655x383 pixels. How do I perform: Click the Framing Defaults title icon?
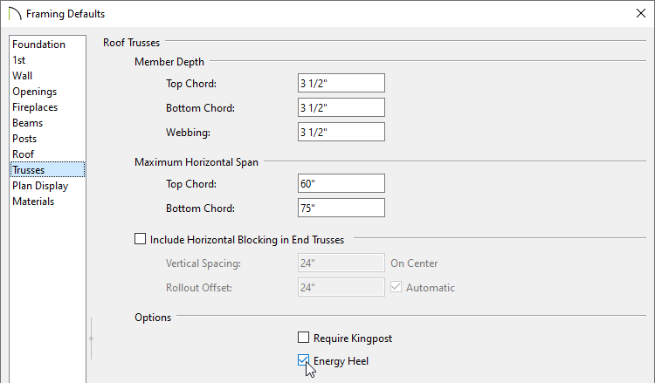point(15,14)
